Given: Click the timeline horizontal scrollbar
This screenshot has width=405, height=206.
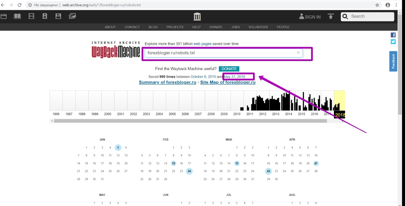Looking at the screenshot, I should click(x=190, y=121).
